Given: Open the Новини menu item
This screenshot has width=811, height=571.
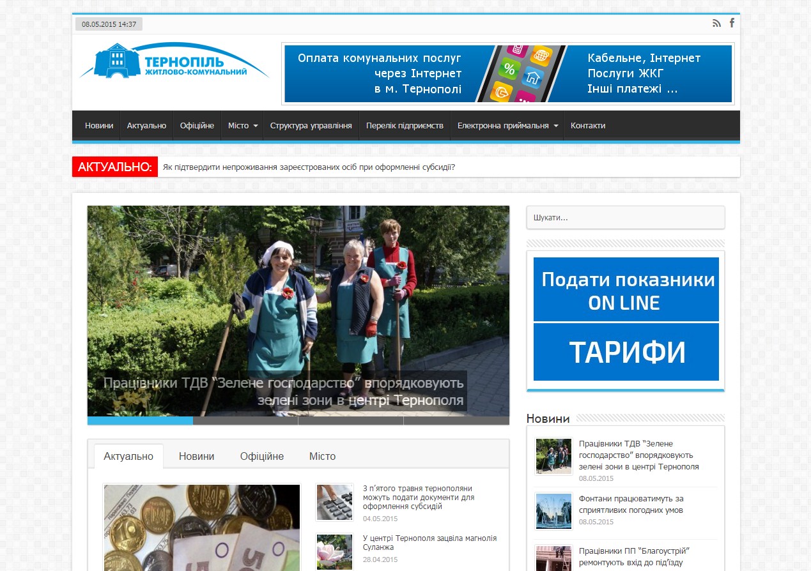Looking at the screenshot, I should point(99,126).
